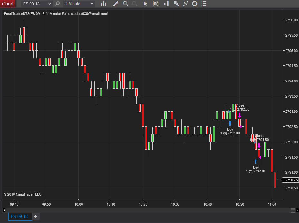The width and height of the screenshot is (299, 223).
Task: Click the Zoom Out magnifier icon
Action: click(x=135, y=4)
